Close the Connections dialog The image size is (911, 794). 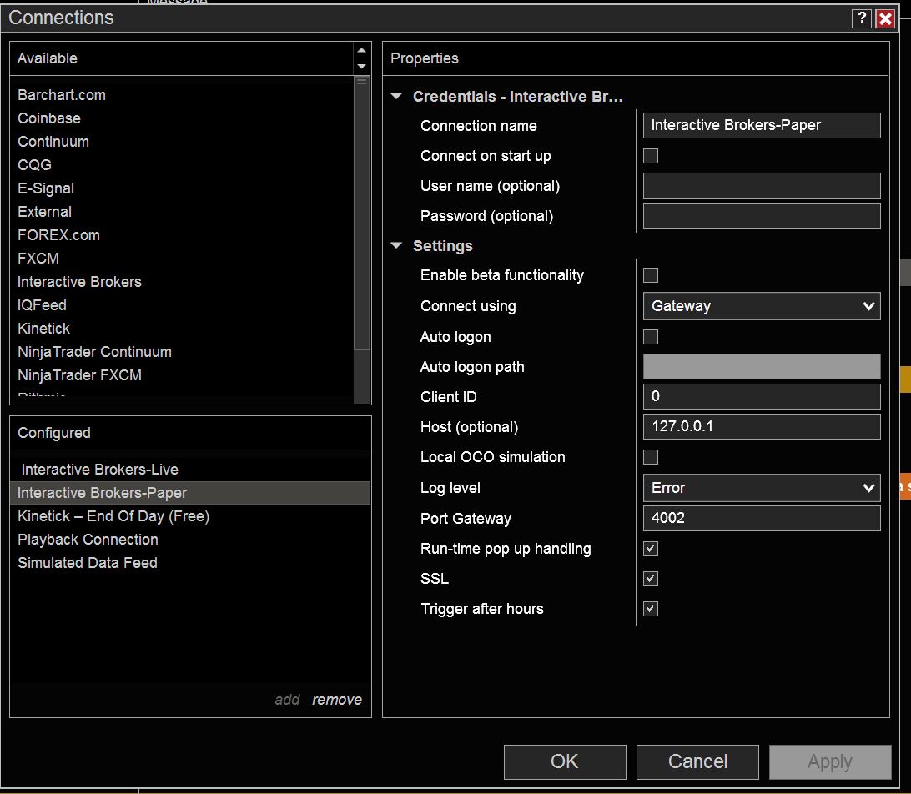pos(885,18)
